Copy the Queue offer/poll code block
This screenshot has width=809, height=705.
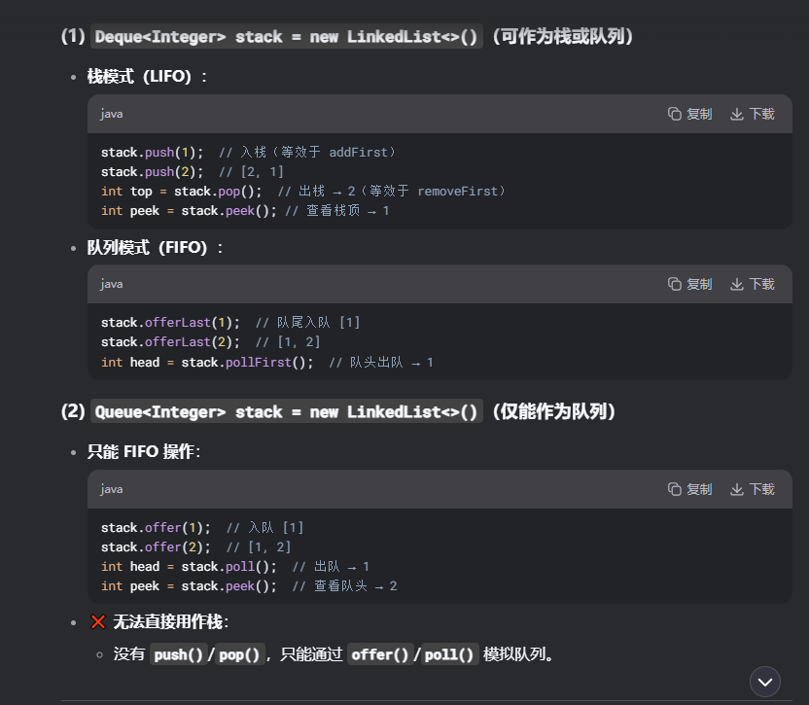[689, 489]
